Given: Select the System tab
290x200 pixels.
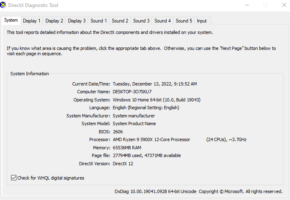Looking at the screenshot, I should click(11, 20).
